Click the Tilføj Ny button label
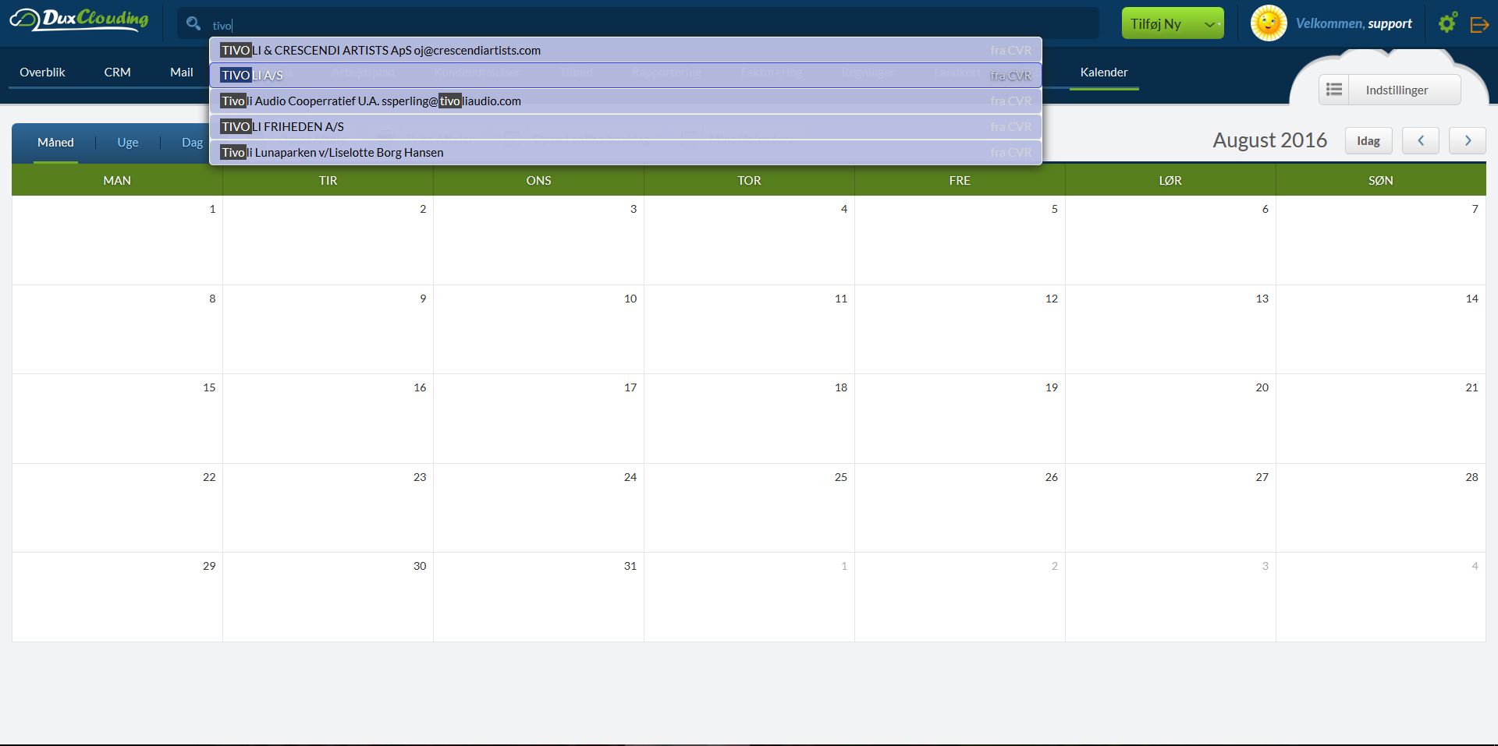This screenshot has width=1498, height=746. [1155, 24]
